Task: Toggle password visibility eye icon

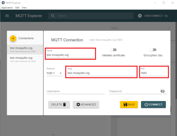Action: coord(163,91)
